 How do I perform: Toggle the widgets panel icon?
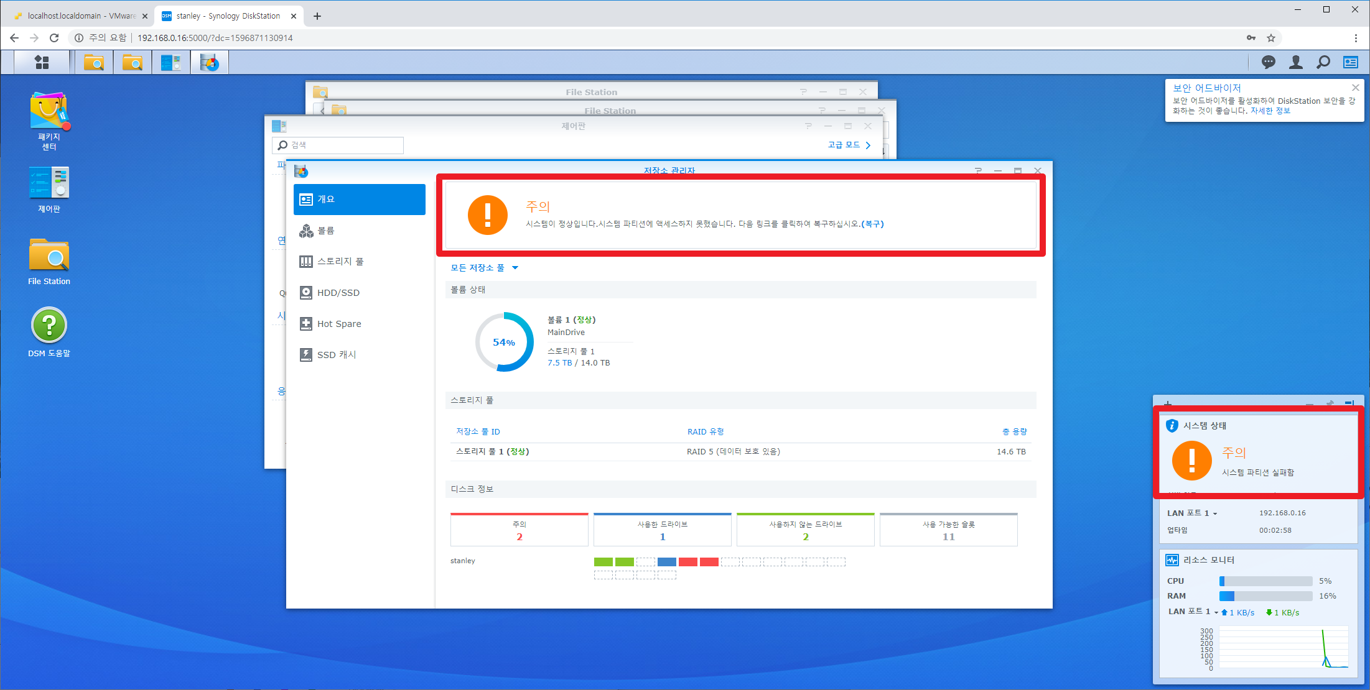pyautogui.click(x=1351, y=62)
